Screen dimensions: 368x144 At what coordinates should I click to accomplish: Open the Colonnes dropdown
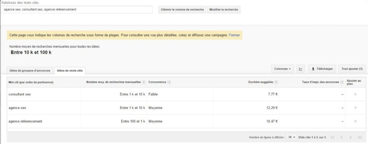pos(282,69)
